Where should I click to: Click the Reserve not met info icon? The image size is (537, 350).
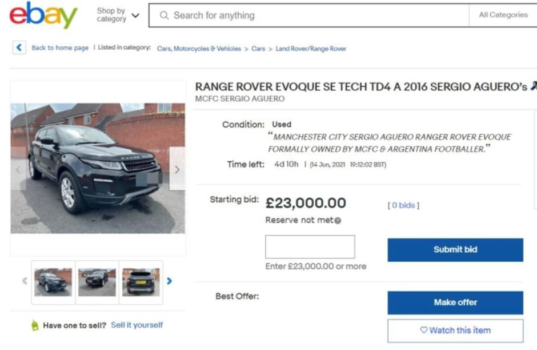[x=338, y=221]
